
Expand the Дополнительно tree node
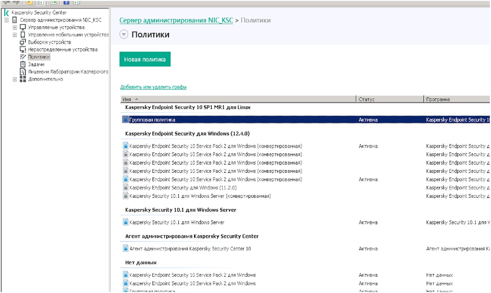[x=15, y=79]
